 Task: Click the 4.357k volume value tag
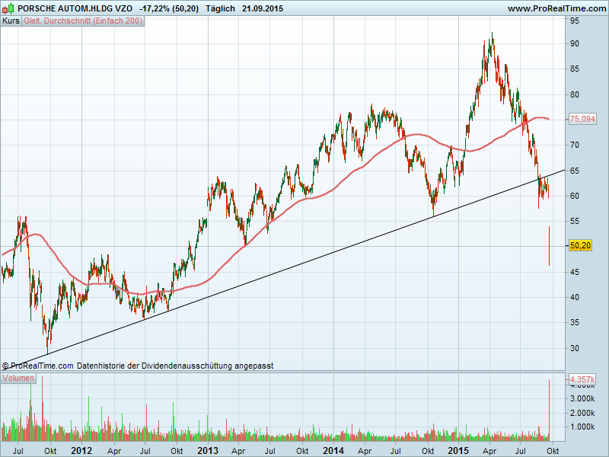click(582, 379)
